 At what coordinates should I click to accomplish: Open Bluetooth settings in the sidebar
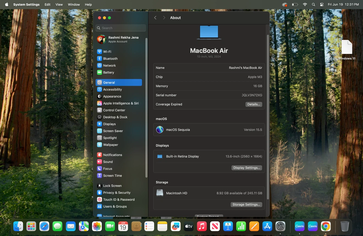pos(119,59)
